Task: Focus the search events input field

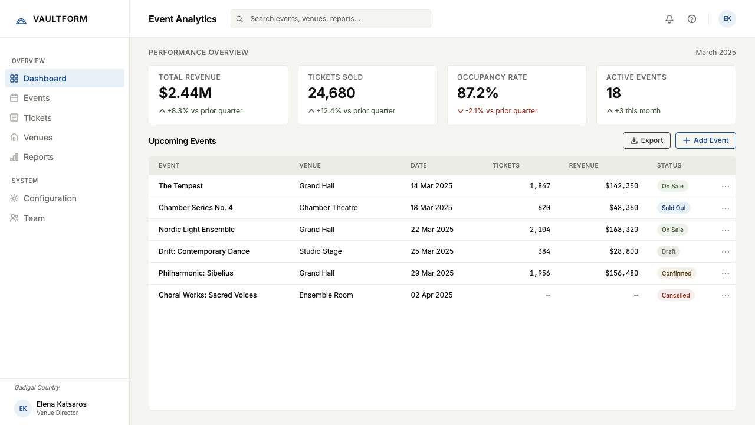Action: [x=331, y=19]
